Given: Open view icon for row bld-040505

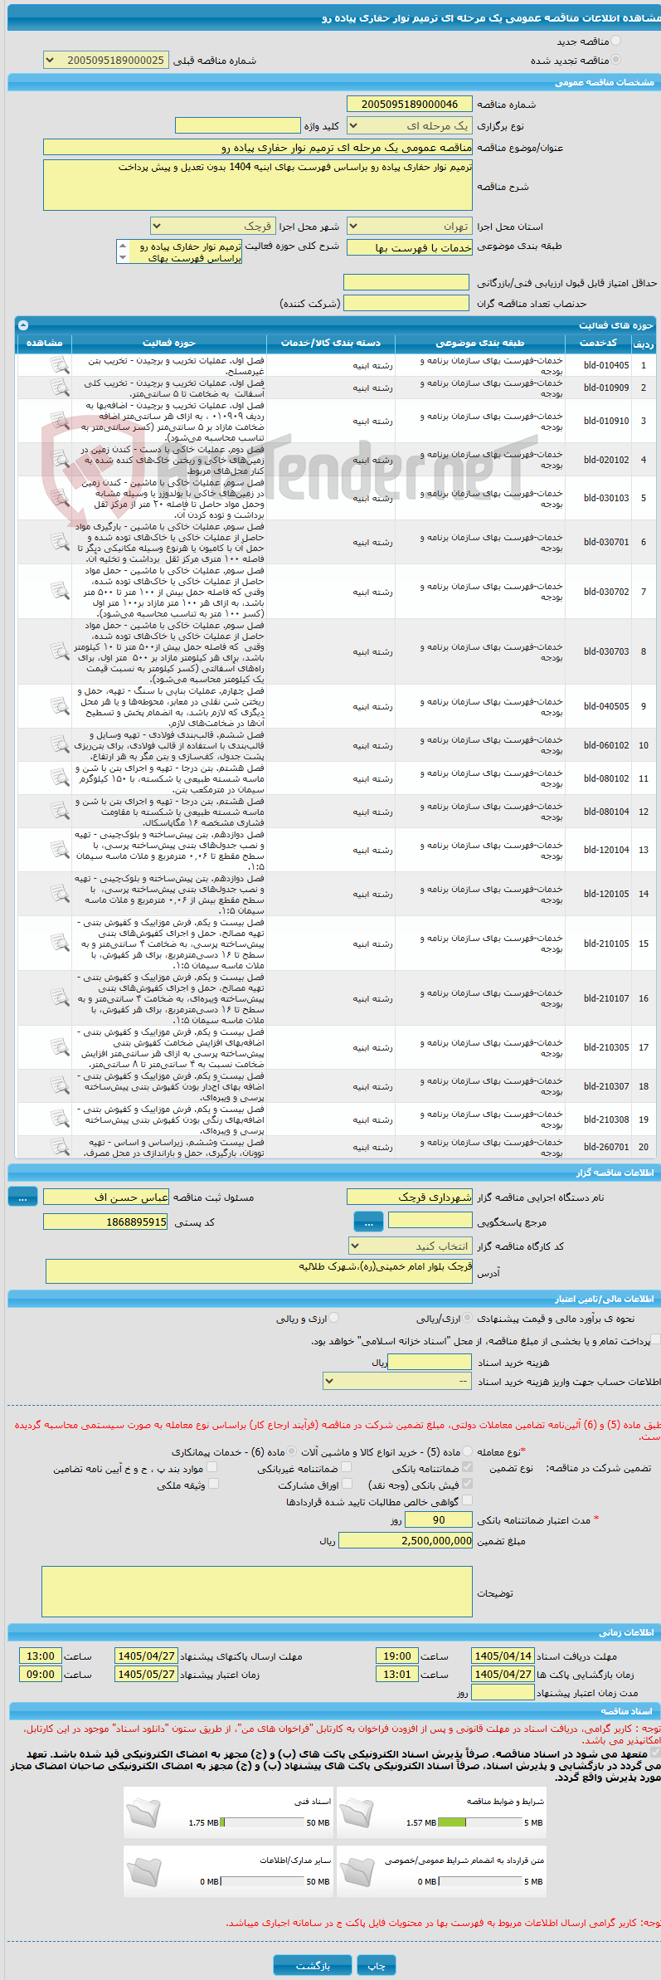Looking at the screenshot, I should (x=59, y=706).
